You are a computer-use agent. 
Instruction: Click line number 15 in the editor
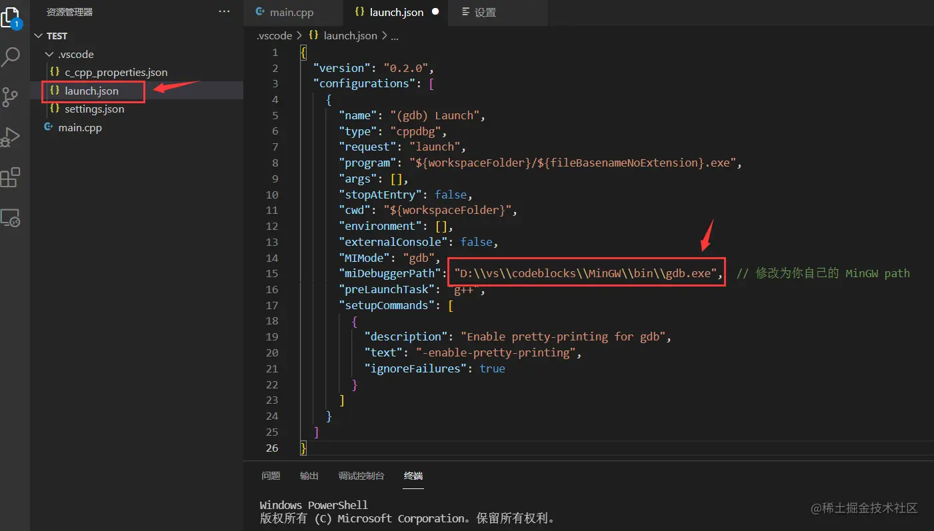coord(272,273)
